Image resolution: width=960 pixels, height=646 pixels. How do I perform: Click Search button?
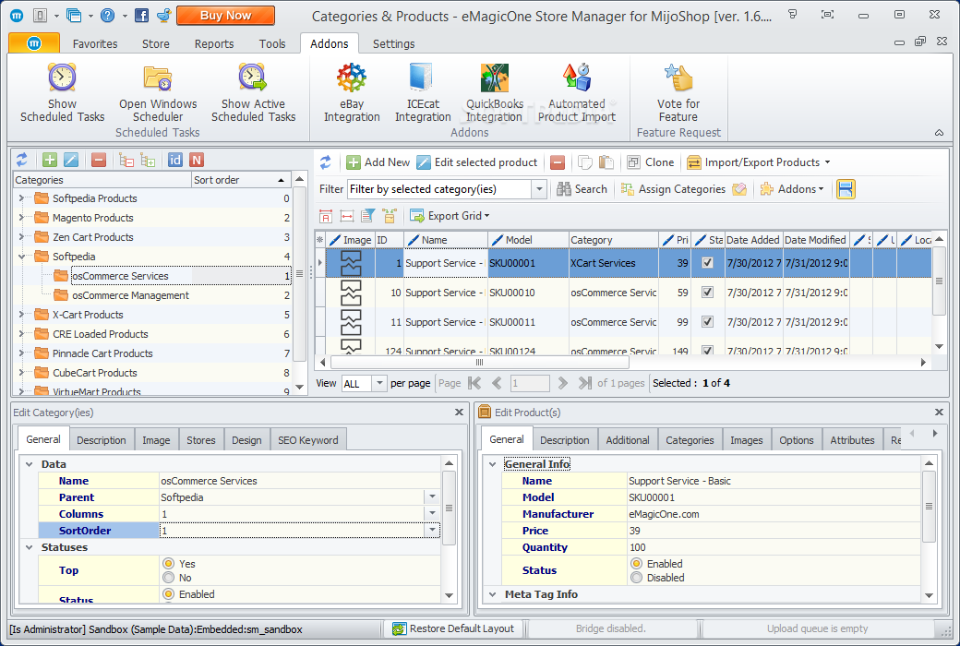coord(582,189)
